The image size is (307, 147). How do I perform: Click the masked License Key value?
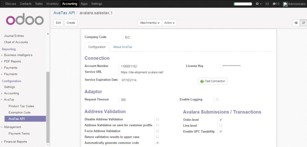[231, 66]
